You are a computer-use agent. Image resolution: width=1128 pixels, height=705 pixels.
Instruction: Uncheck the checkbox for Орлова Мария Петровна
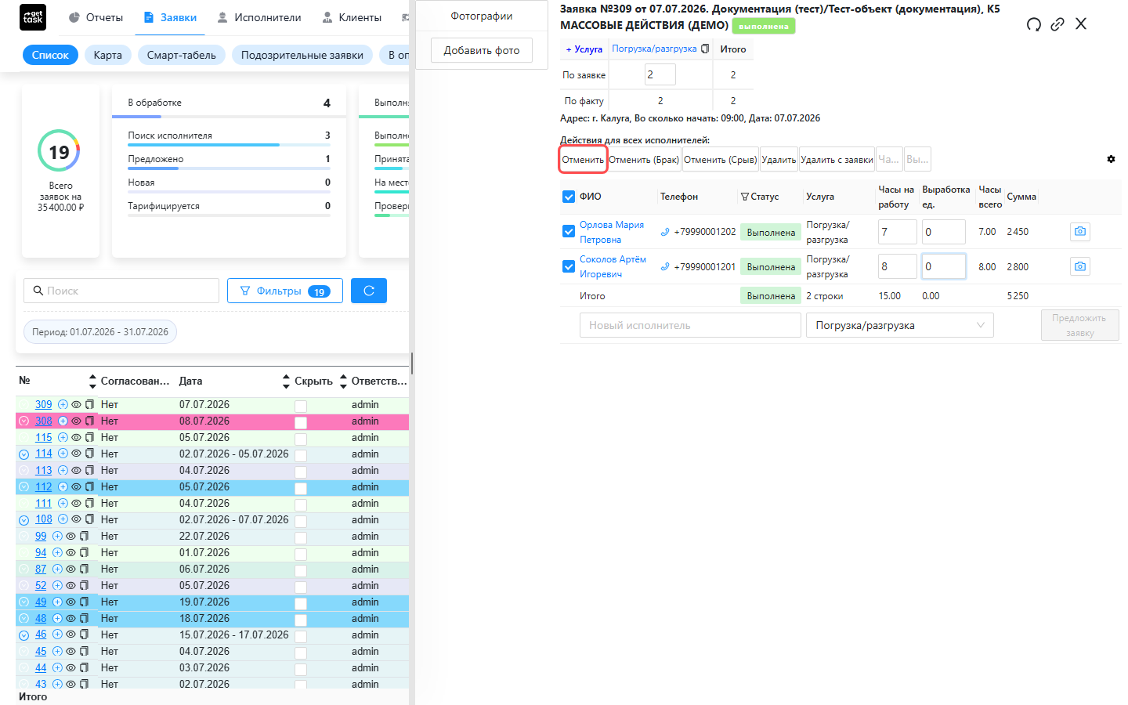coord(569,232)
